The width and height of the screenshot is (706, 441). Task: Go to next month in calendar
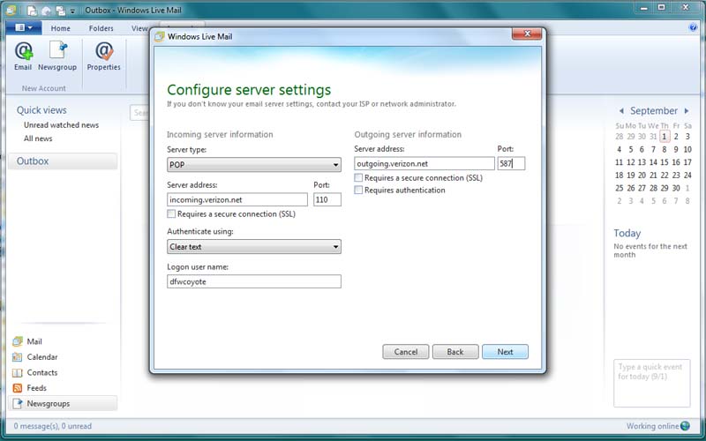coord(687,111)
